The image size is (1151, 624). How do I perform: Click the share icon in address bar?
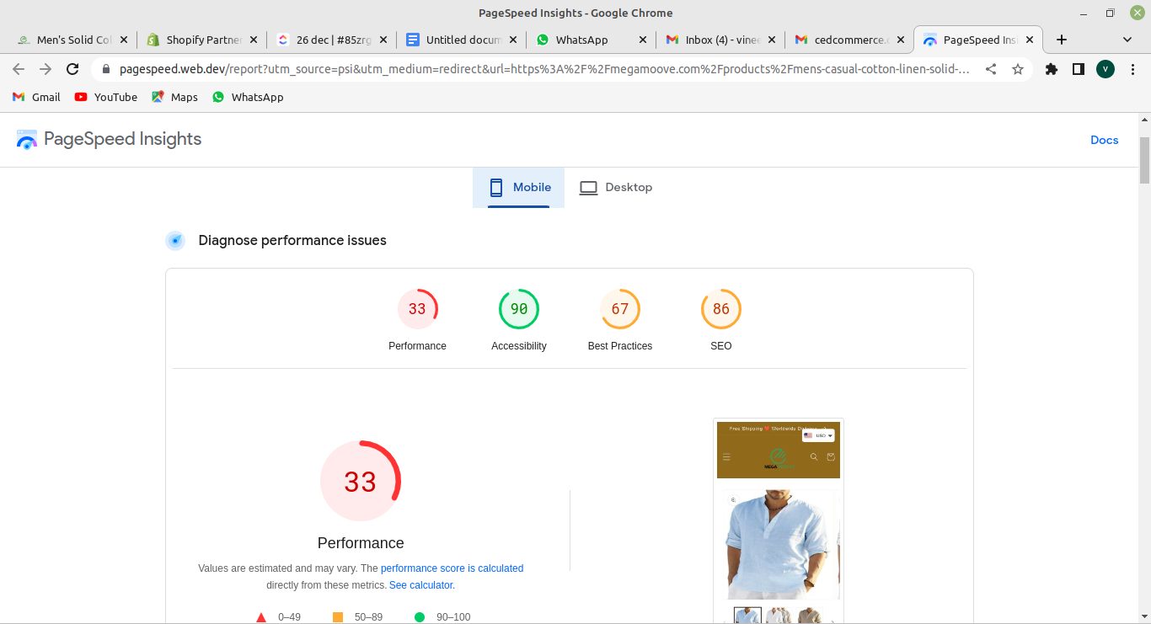pyautogui.click(x=991, y=69)
